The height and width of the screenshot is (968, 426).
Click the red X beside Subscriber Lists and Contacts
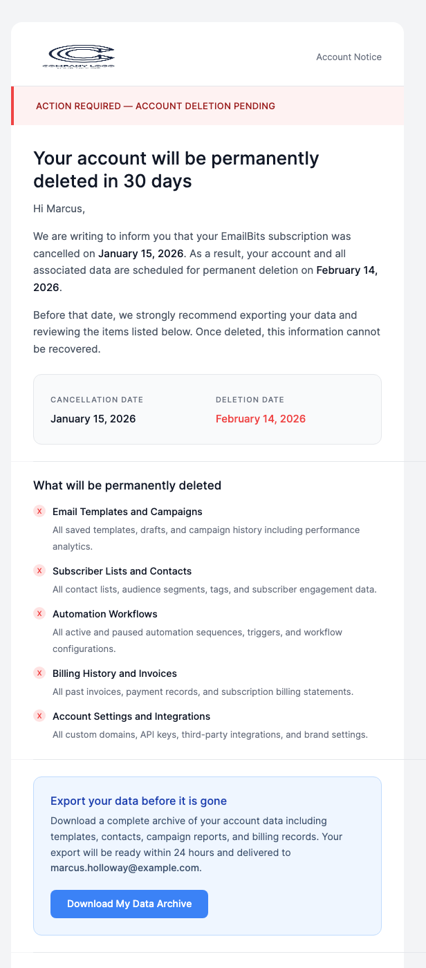39,571
